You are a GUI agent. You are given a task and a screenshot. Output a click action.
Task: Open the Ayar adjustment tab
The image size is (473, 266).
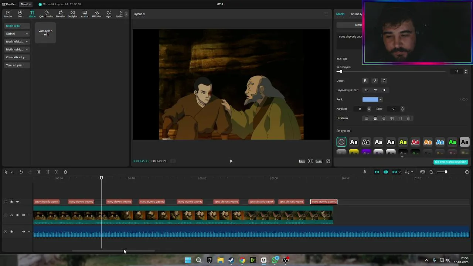109,14
